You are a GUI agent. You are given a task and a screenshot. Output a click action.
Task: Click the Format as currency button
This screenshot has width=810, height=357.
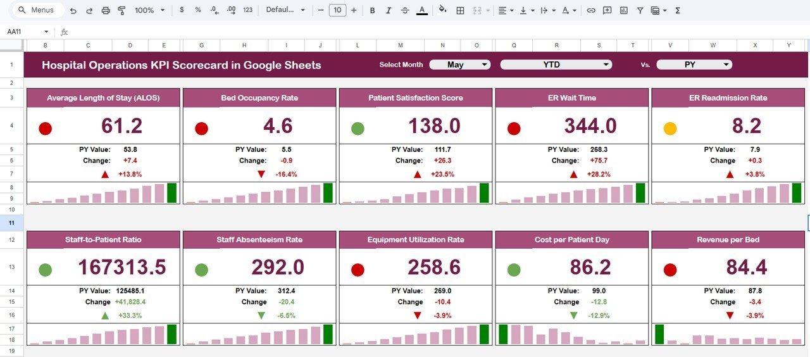(x=182, y=10)
